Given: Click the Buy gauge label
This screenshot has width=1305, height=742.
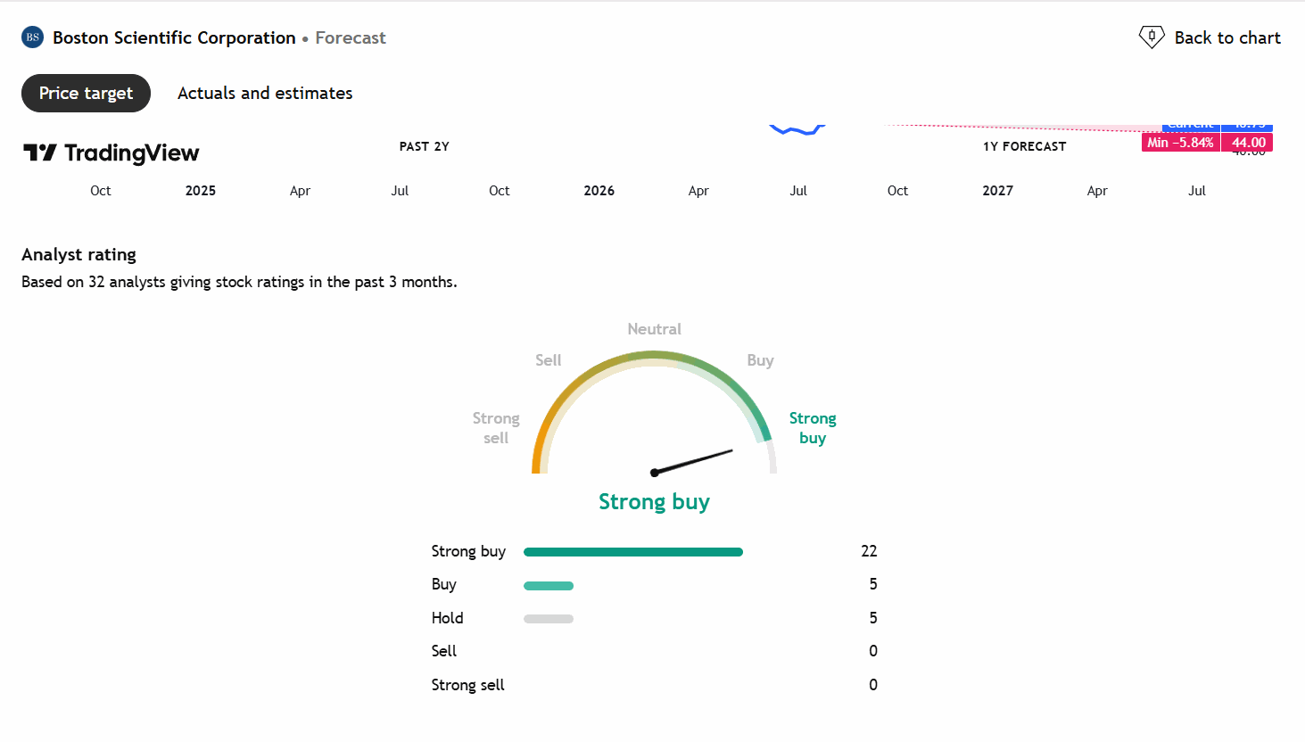Looking at the screenshot, I should pos(760,360).
